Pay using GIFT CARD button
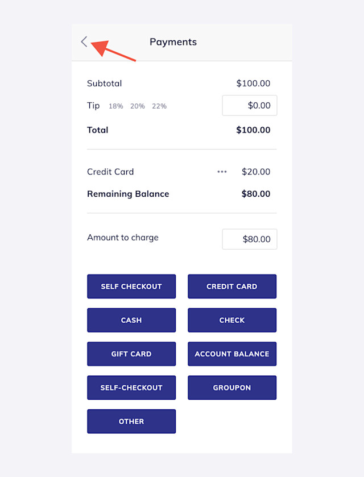 [131, 354]
